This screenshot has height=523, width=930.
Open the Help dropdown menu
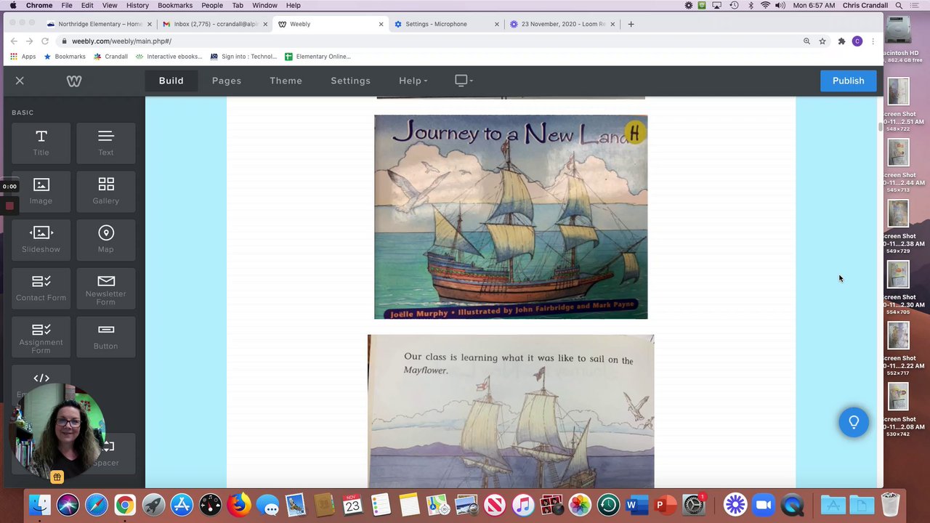[413, 81]
